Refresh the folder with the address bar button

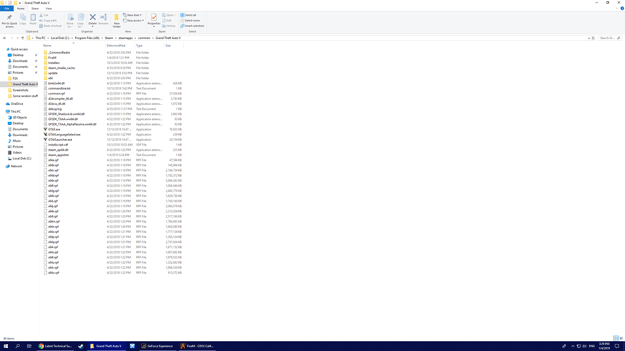[x=593, y=38]
